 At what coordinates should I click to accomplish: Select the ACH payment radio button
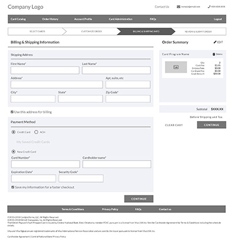point(36,132)
